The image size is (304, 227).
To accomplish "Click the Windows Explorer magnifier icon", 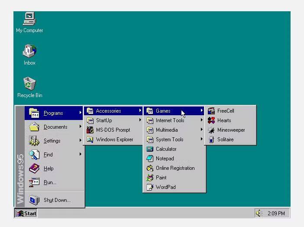I will pyautogui.click(x=90, y=139).
